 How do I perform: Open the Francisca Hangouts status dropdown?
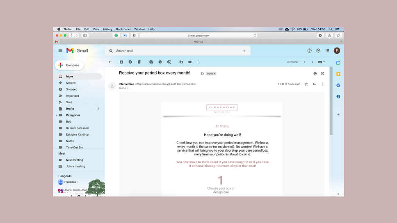[78, 182]
